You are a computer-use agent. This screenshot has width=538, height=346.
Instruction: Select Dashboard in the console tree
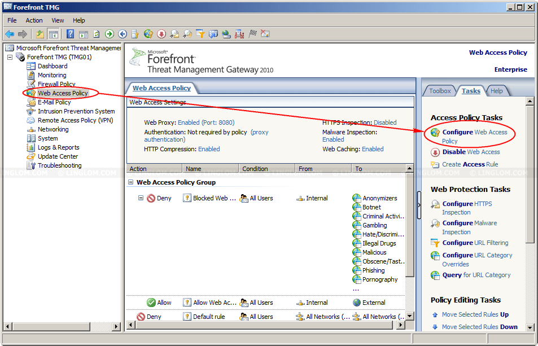click(53, 66)
